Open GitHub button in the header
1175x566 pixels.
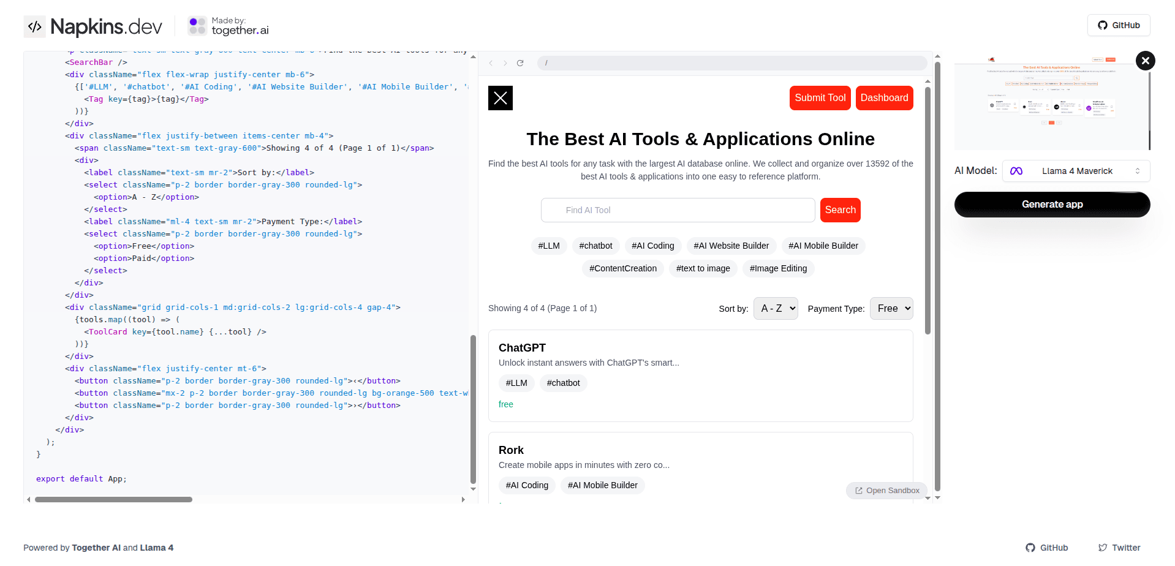[1119, 25]
